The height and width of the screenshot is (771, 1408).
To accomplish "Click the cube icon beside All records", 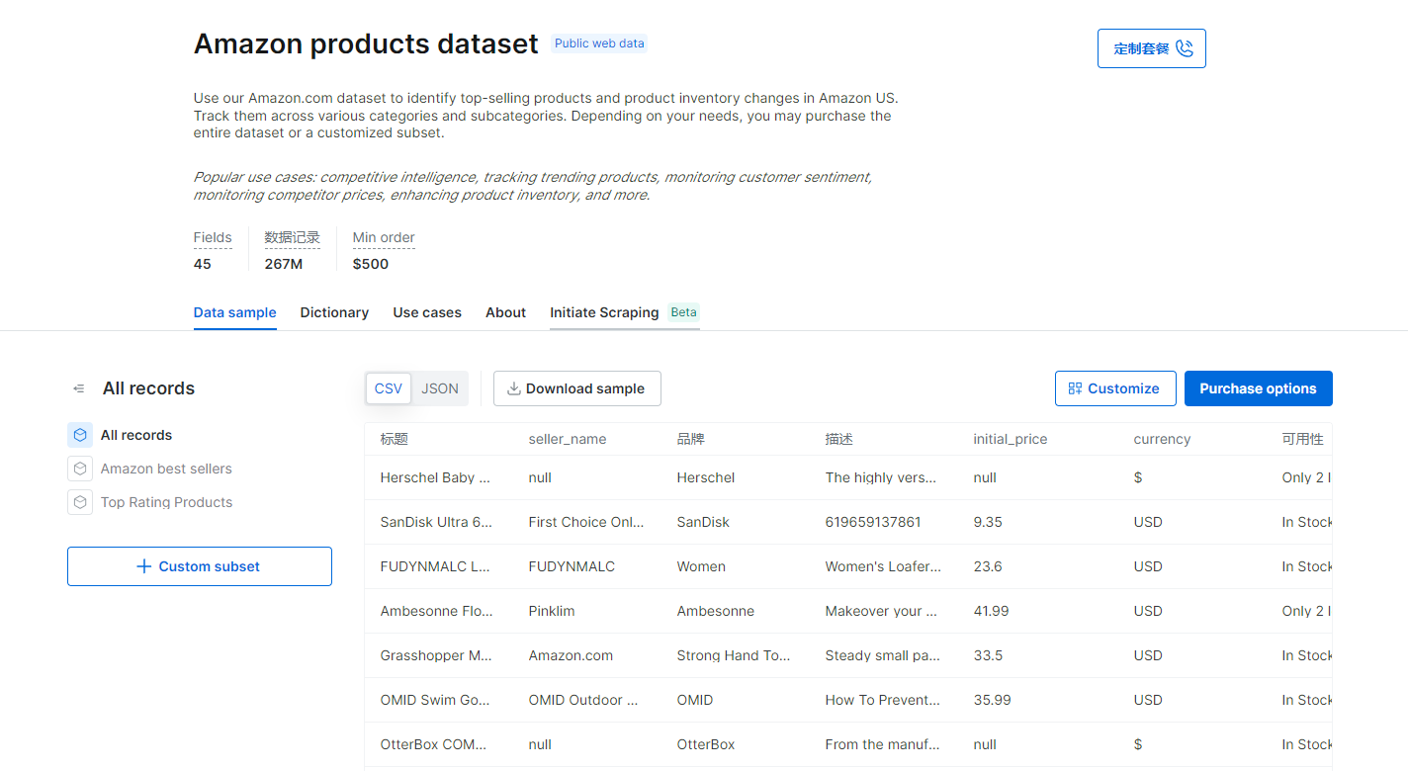I will 80,435.
